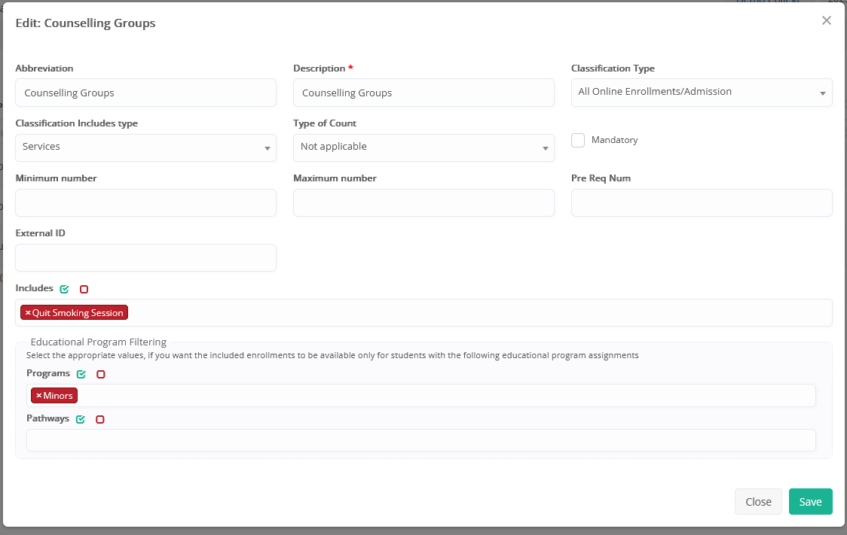Click deselect-all icon beside Programs label
The height and width of the screenshot is (535, 847).
click(100, 374)
